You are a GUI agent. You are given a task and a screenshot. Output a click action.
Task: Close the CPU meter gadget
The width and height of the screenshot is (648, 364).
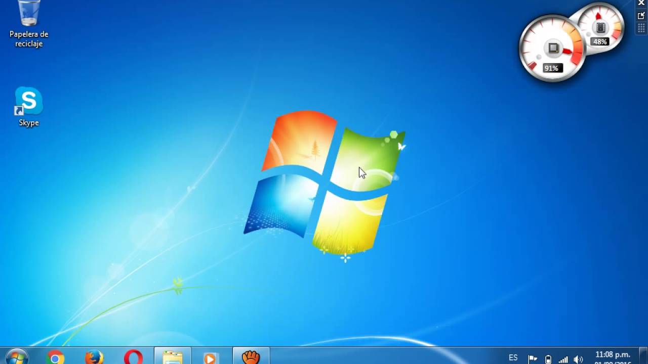641,4
